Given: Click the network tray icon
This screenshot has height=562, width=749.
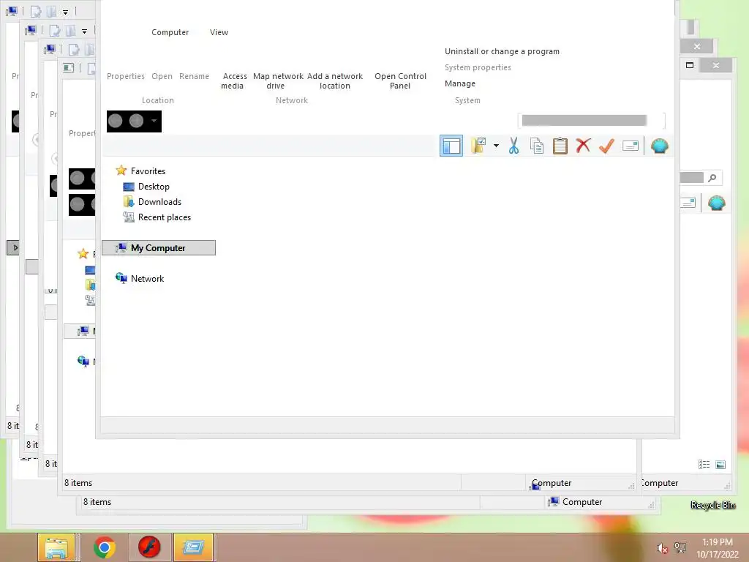Looking at the screenshot, I should [x=680, y=547].
